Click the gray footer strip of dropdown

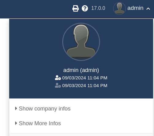[x=81, y=134]
